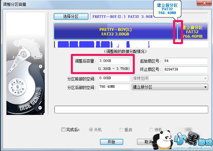Viewport: 213px width, 151px height.
Task: Click the 分区后部的空间 766.40MB field
Action: coord(114,87)
